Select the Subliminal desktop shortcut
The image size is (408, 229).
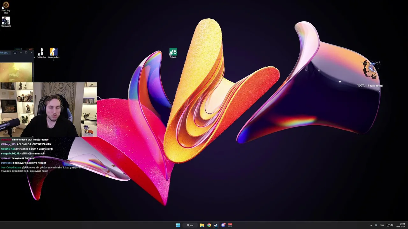pyautogui.click(x=41, y=53)
